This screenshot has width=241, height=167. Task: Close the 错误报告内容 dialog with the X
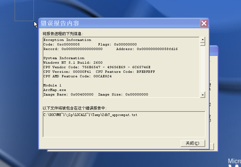click(x=204, y=23)
